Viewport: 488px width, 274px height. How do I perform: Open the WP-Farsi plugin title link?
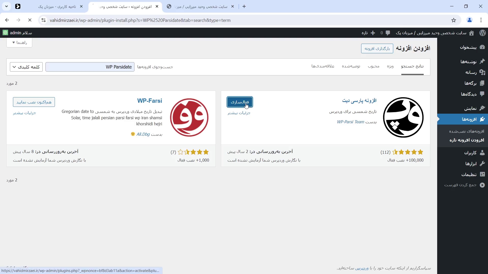click(x=149, y=101)
